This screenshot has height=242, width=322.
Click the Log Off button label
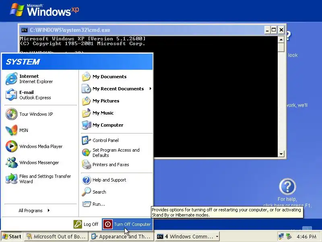click(x=91, y=224)
